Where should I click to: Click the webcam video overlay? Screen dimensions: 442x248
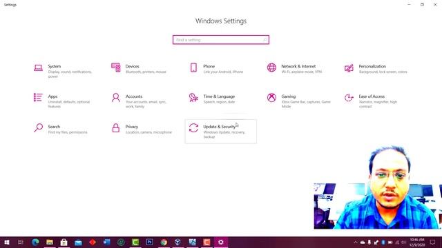tap(378, 187)
